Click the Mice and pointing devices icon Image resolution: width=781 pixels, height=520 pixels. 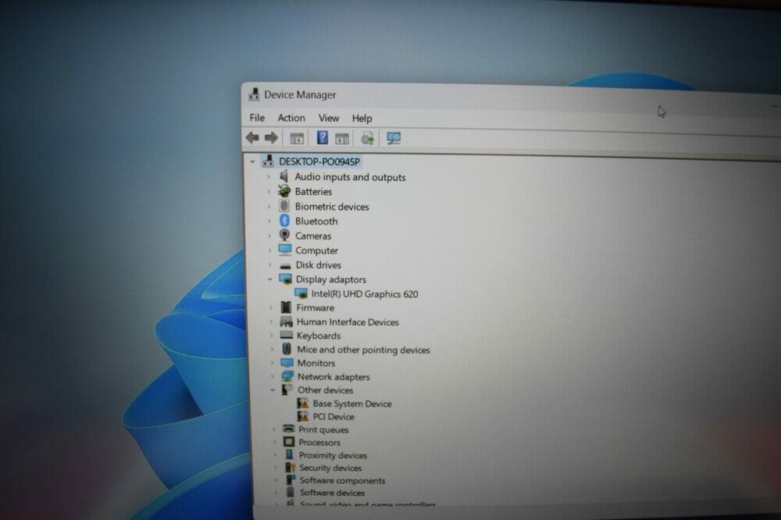click(x=287, y=349)
